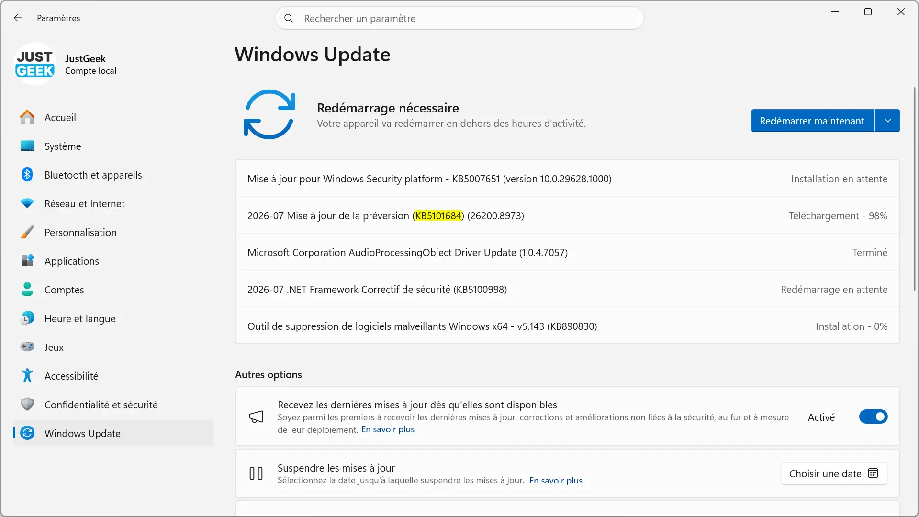Click the large update sync arrows icon
919x517 pixels.
point(269,114)
